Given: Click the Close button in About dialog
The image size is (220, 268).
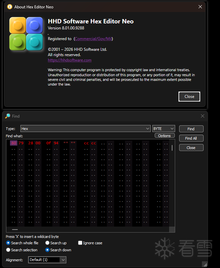Looking at the screenshot, I should tap(189, 97).
